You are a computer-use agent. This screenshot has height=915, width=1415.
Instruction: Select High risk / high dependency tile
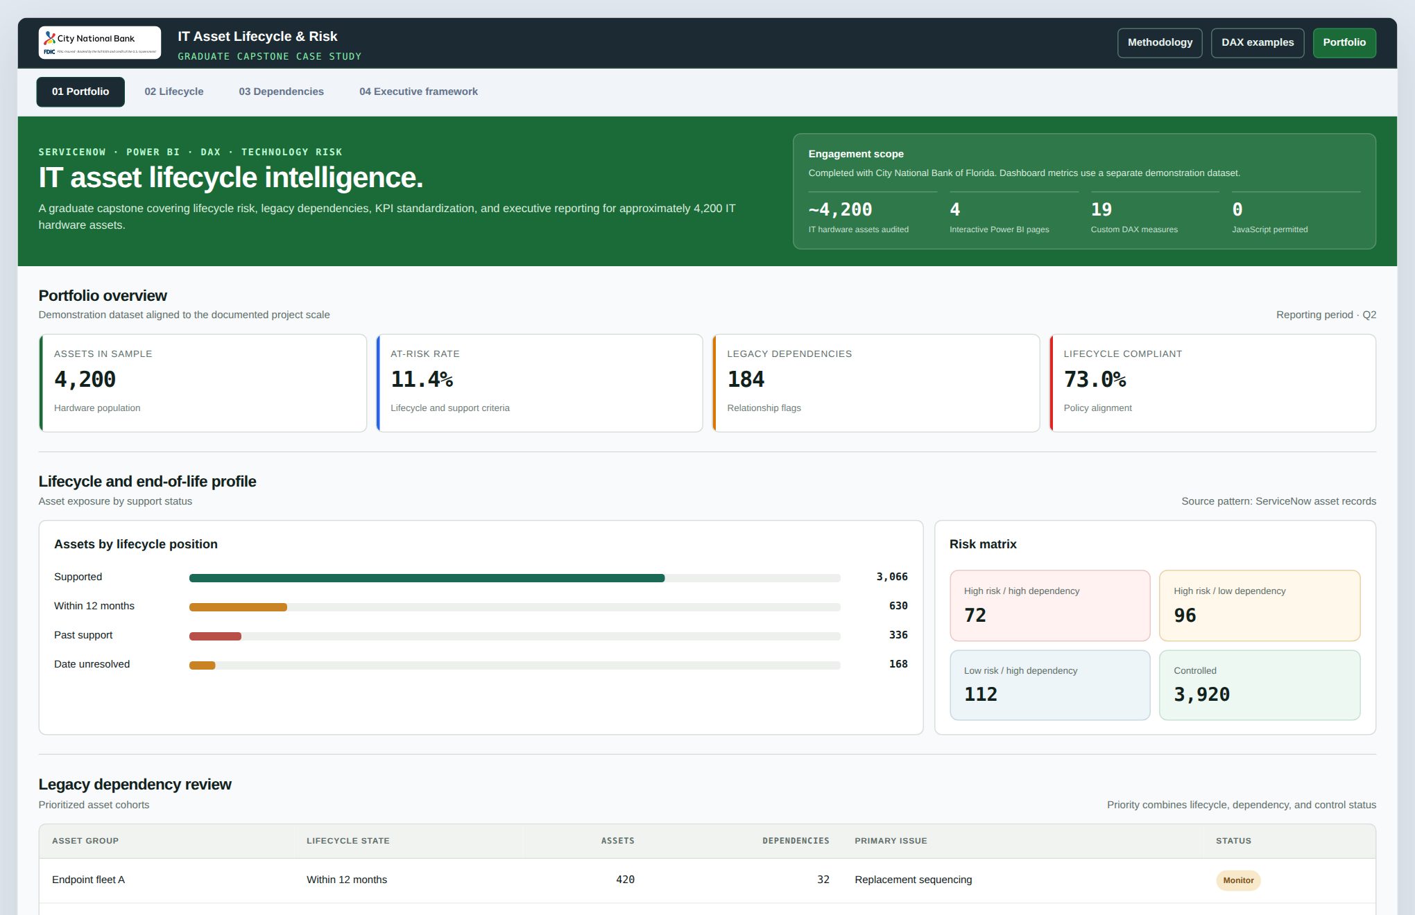(1050, 606)
